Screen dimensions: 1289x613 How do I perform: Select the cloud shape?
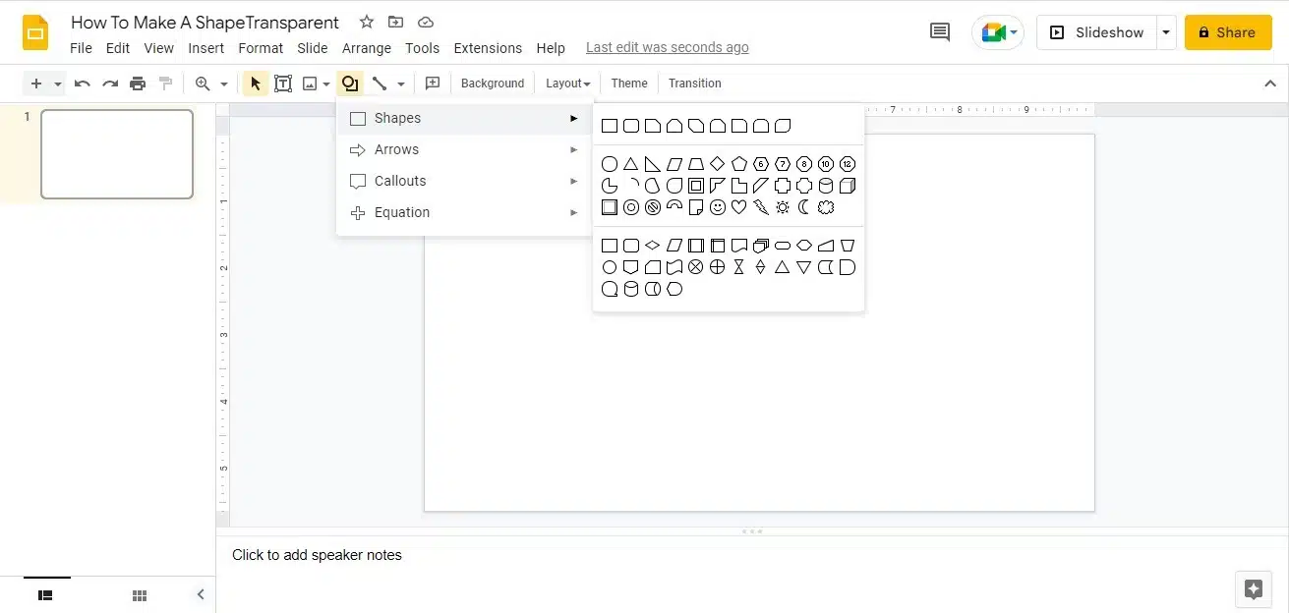click(x=826, y=207)
